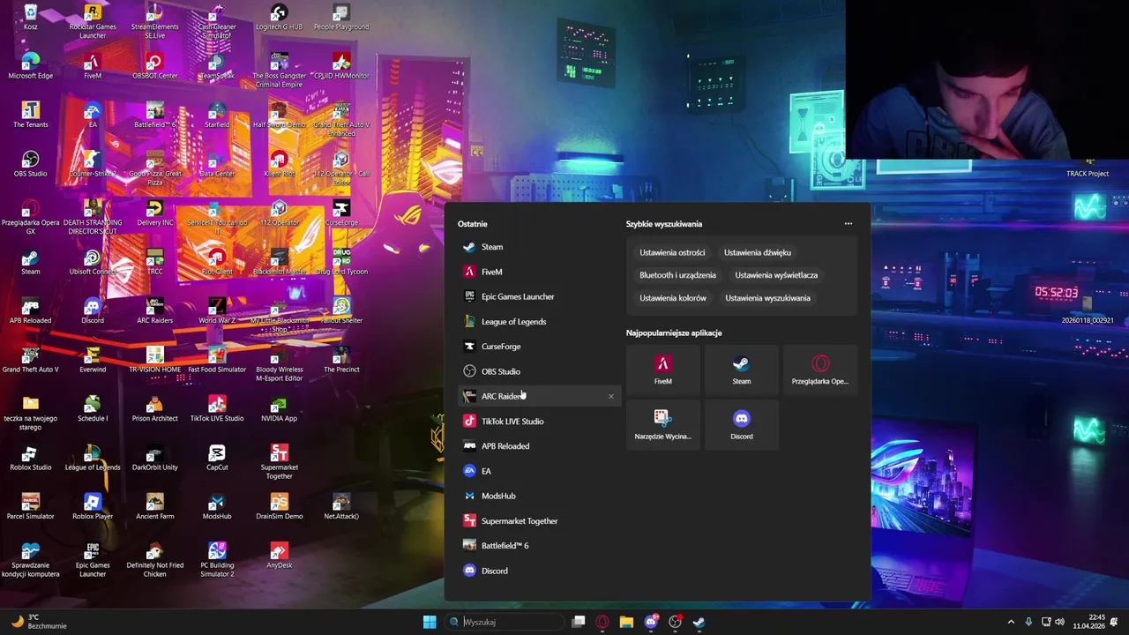Select Prison Architect desktop icon
This screenshot has height=635, width=1129.
click(x=155, y=408)
